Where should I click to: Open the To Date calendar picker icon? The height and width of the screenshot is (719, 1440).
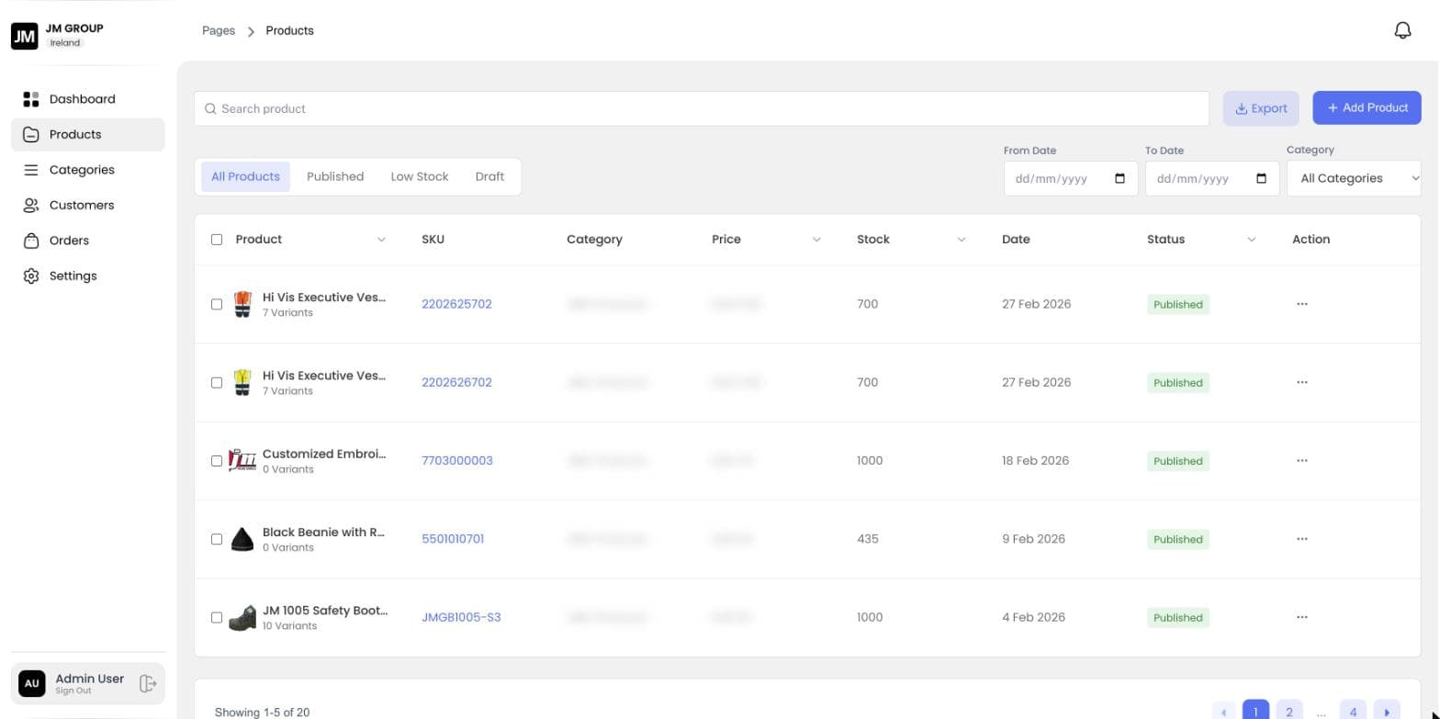pyautogui.click(x=1261, y=178)
